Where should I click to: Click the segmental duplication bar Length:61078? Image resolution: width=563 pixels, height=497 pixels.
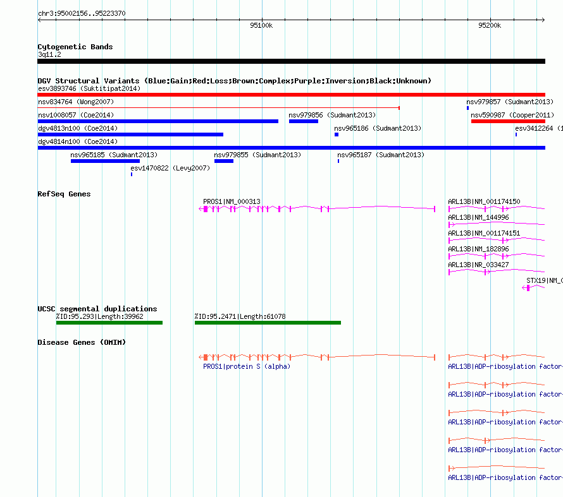pos(268,323)
